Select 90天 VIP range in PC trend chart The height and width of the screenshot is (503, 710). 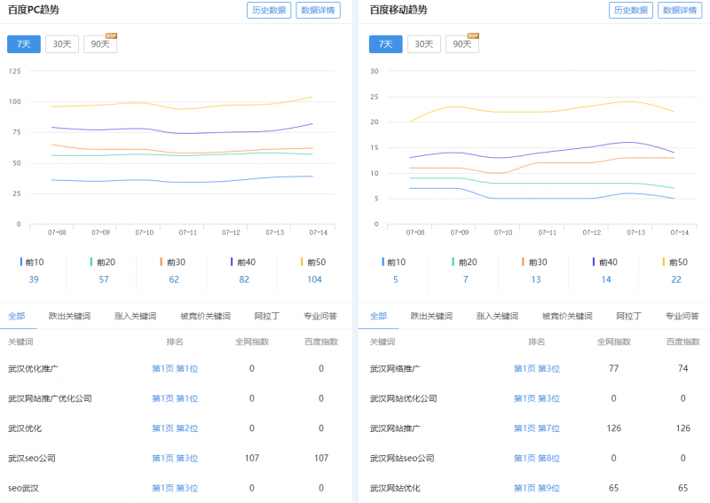(99, 44)
